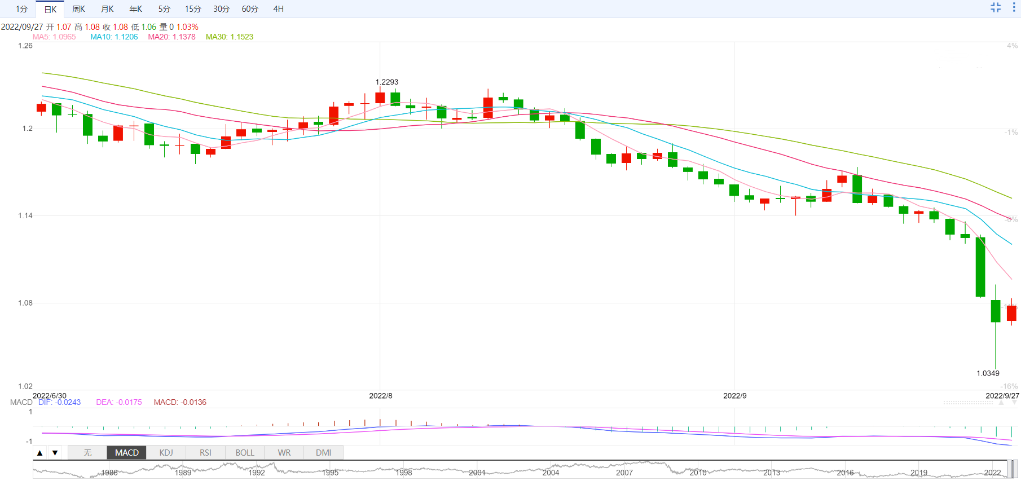
Task: Click the 2022/8 date axis label
Action: [x=381, y=396]
